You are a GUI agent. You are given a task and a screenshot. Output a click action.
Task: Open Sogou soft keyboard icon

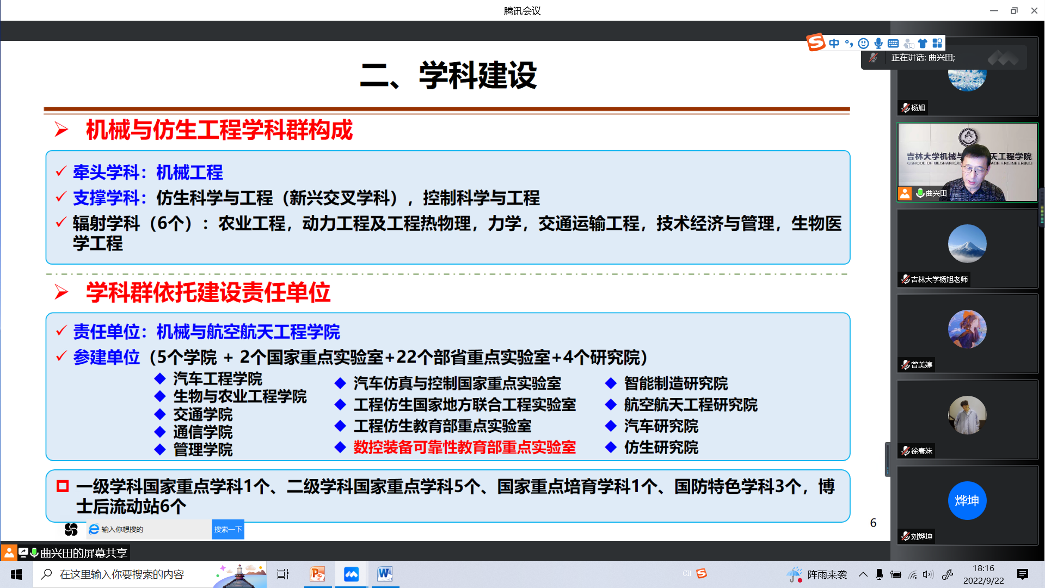pos(893,44)
